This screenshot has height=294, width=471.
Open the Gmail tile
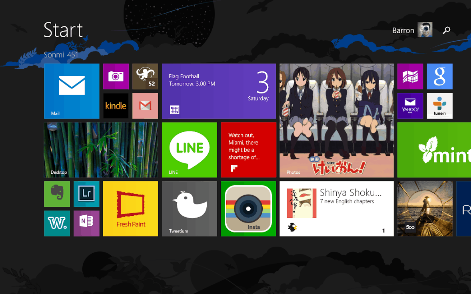coord(145,105)
